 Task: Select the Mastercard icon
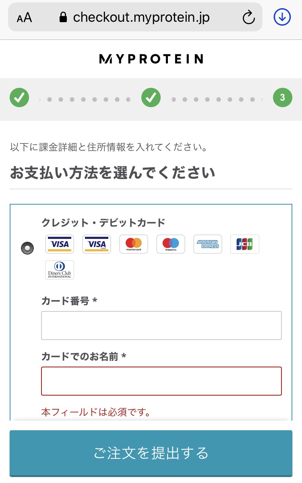tap(134, 244)
